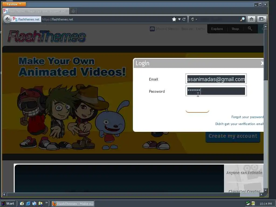Expand hidden quick launch items chevron
Screen dimensions: 276x207
pyautogui.click(x=46, y=203)
